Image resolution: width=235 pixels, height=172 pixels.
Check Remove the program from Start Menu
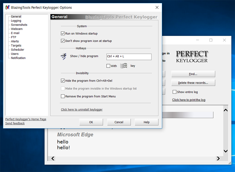(x=63, y=96)
